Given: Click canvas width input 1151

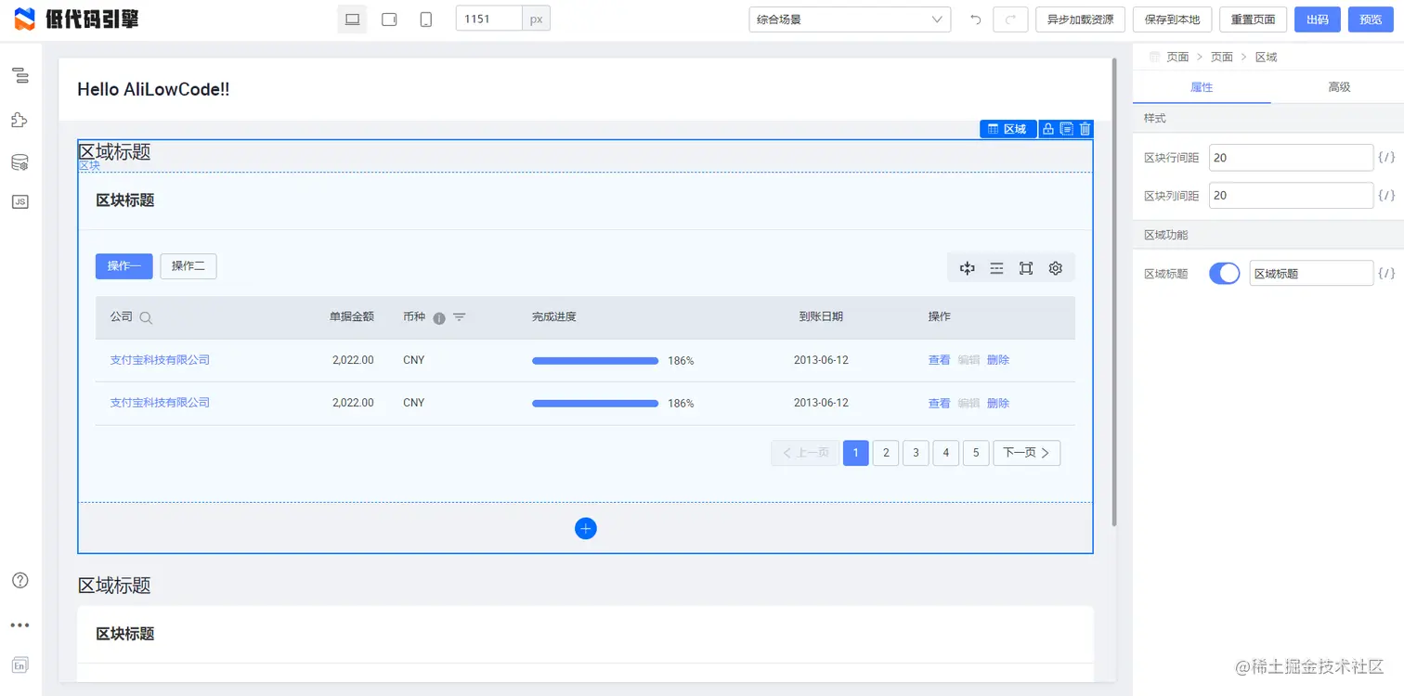Looking at the screenshot, I should [488, 19].
